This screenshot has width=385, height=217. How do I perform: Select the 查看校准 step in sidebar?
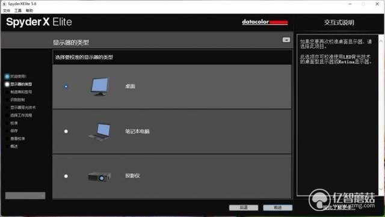[17, 138]
